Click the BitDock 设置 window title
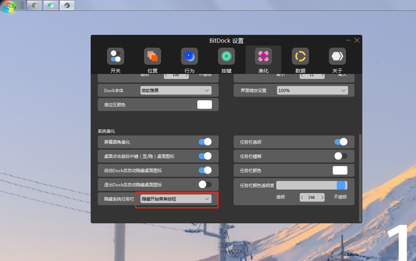This screenshot has height=261, width=416. (226, 41)
